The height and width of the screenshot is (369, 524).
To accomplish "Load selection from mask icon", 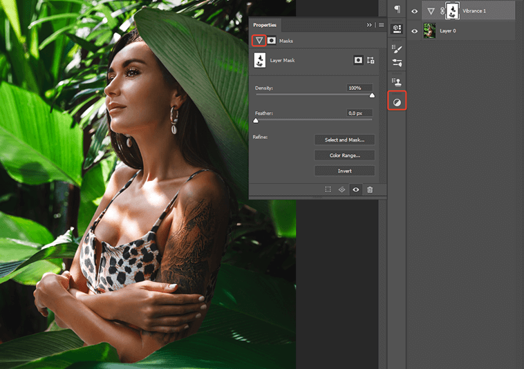I will [x=328, y=189].
